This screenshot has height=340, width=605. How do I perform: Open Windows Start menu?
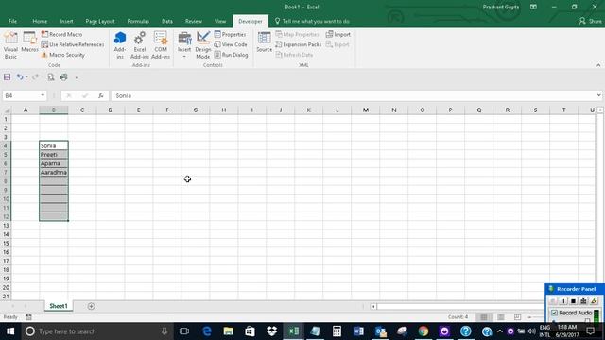(10, 331)
